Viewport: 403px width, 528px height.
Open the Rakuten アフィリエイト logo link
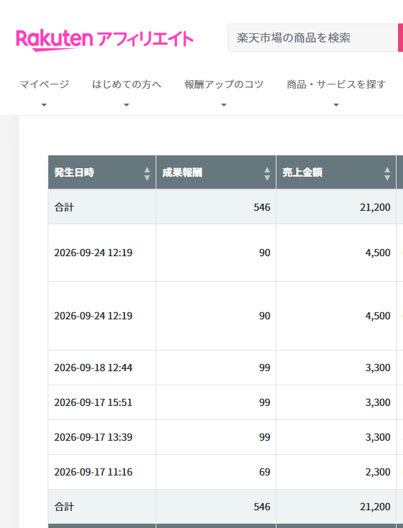(x=104, y=40)
